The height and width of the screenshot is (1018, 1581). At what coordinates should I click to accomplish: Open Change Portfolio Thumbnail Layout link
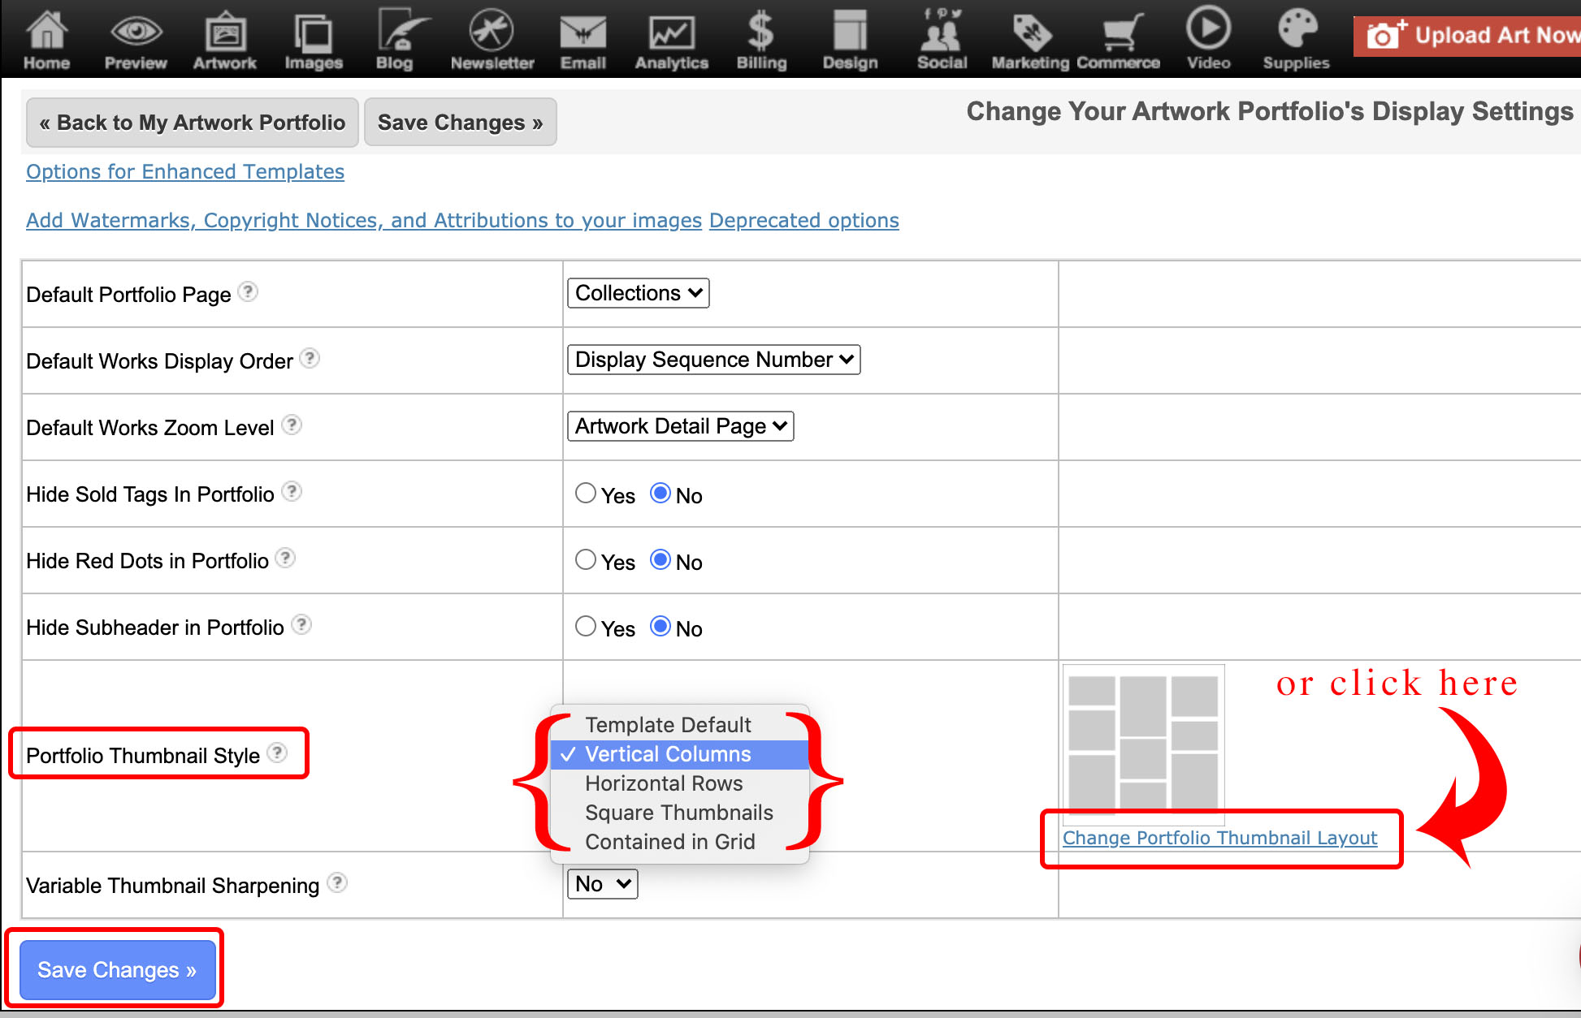[1219, 838]
